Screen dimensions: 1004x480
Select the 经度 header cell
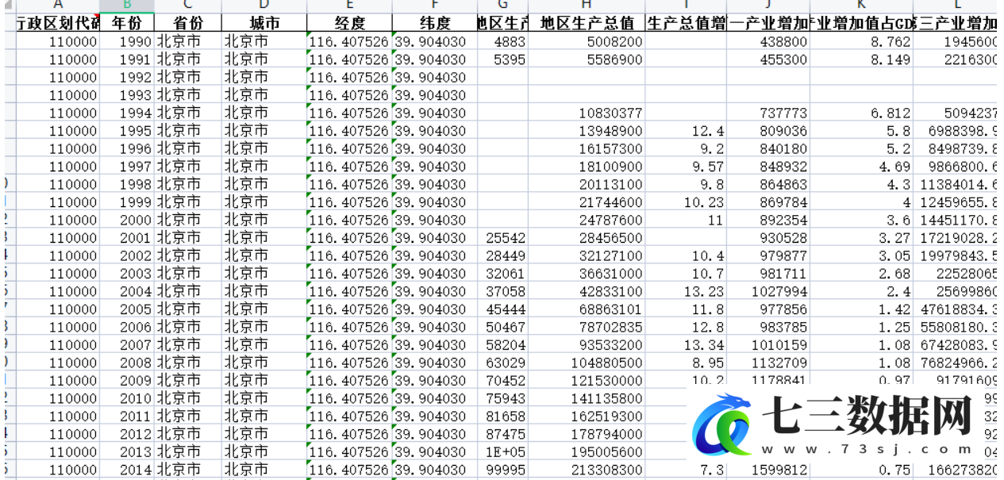coord(349,23)
